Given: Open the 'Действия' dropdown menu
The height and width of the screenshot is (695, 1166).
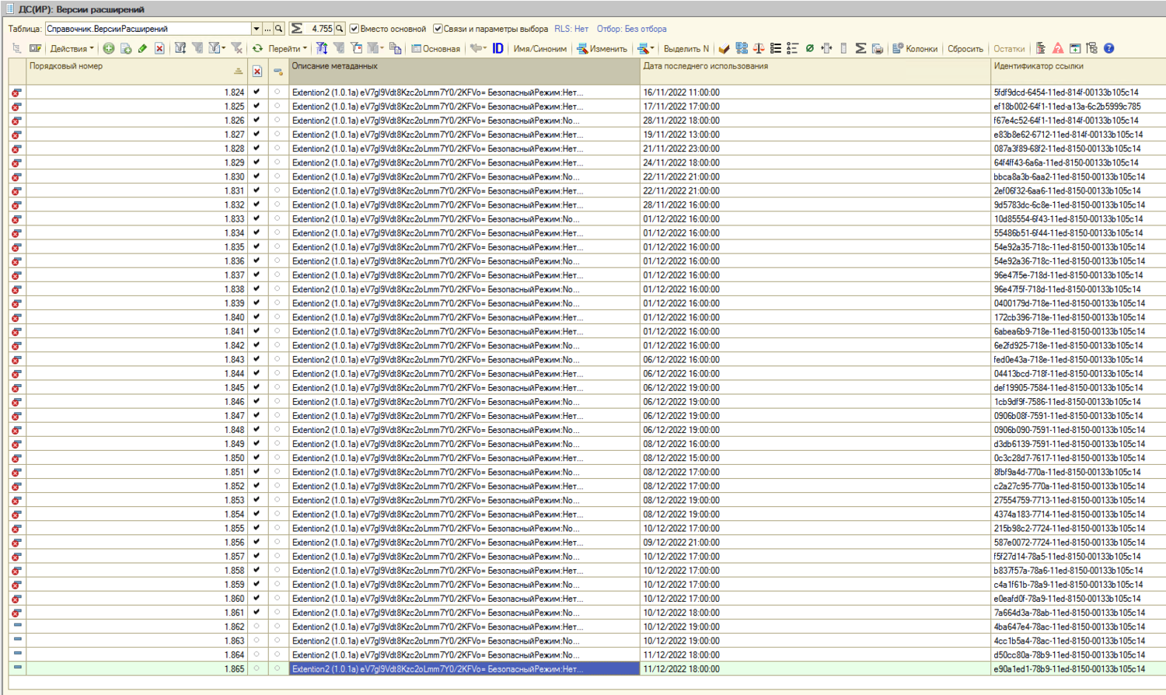Looking at the screenshot, I should (x=72, y=48).
